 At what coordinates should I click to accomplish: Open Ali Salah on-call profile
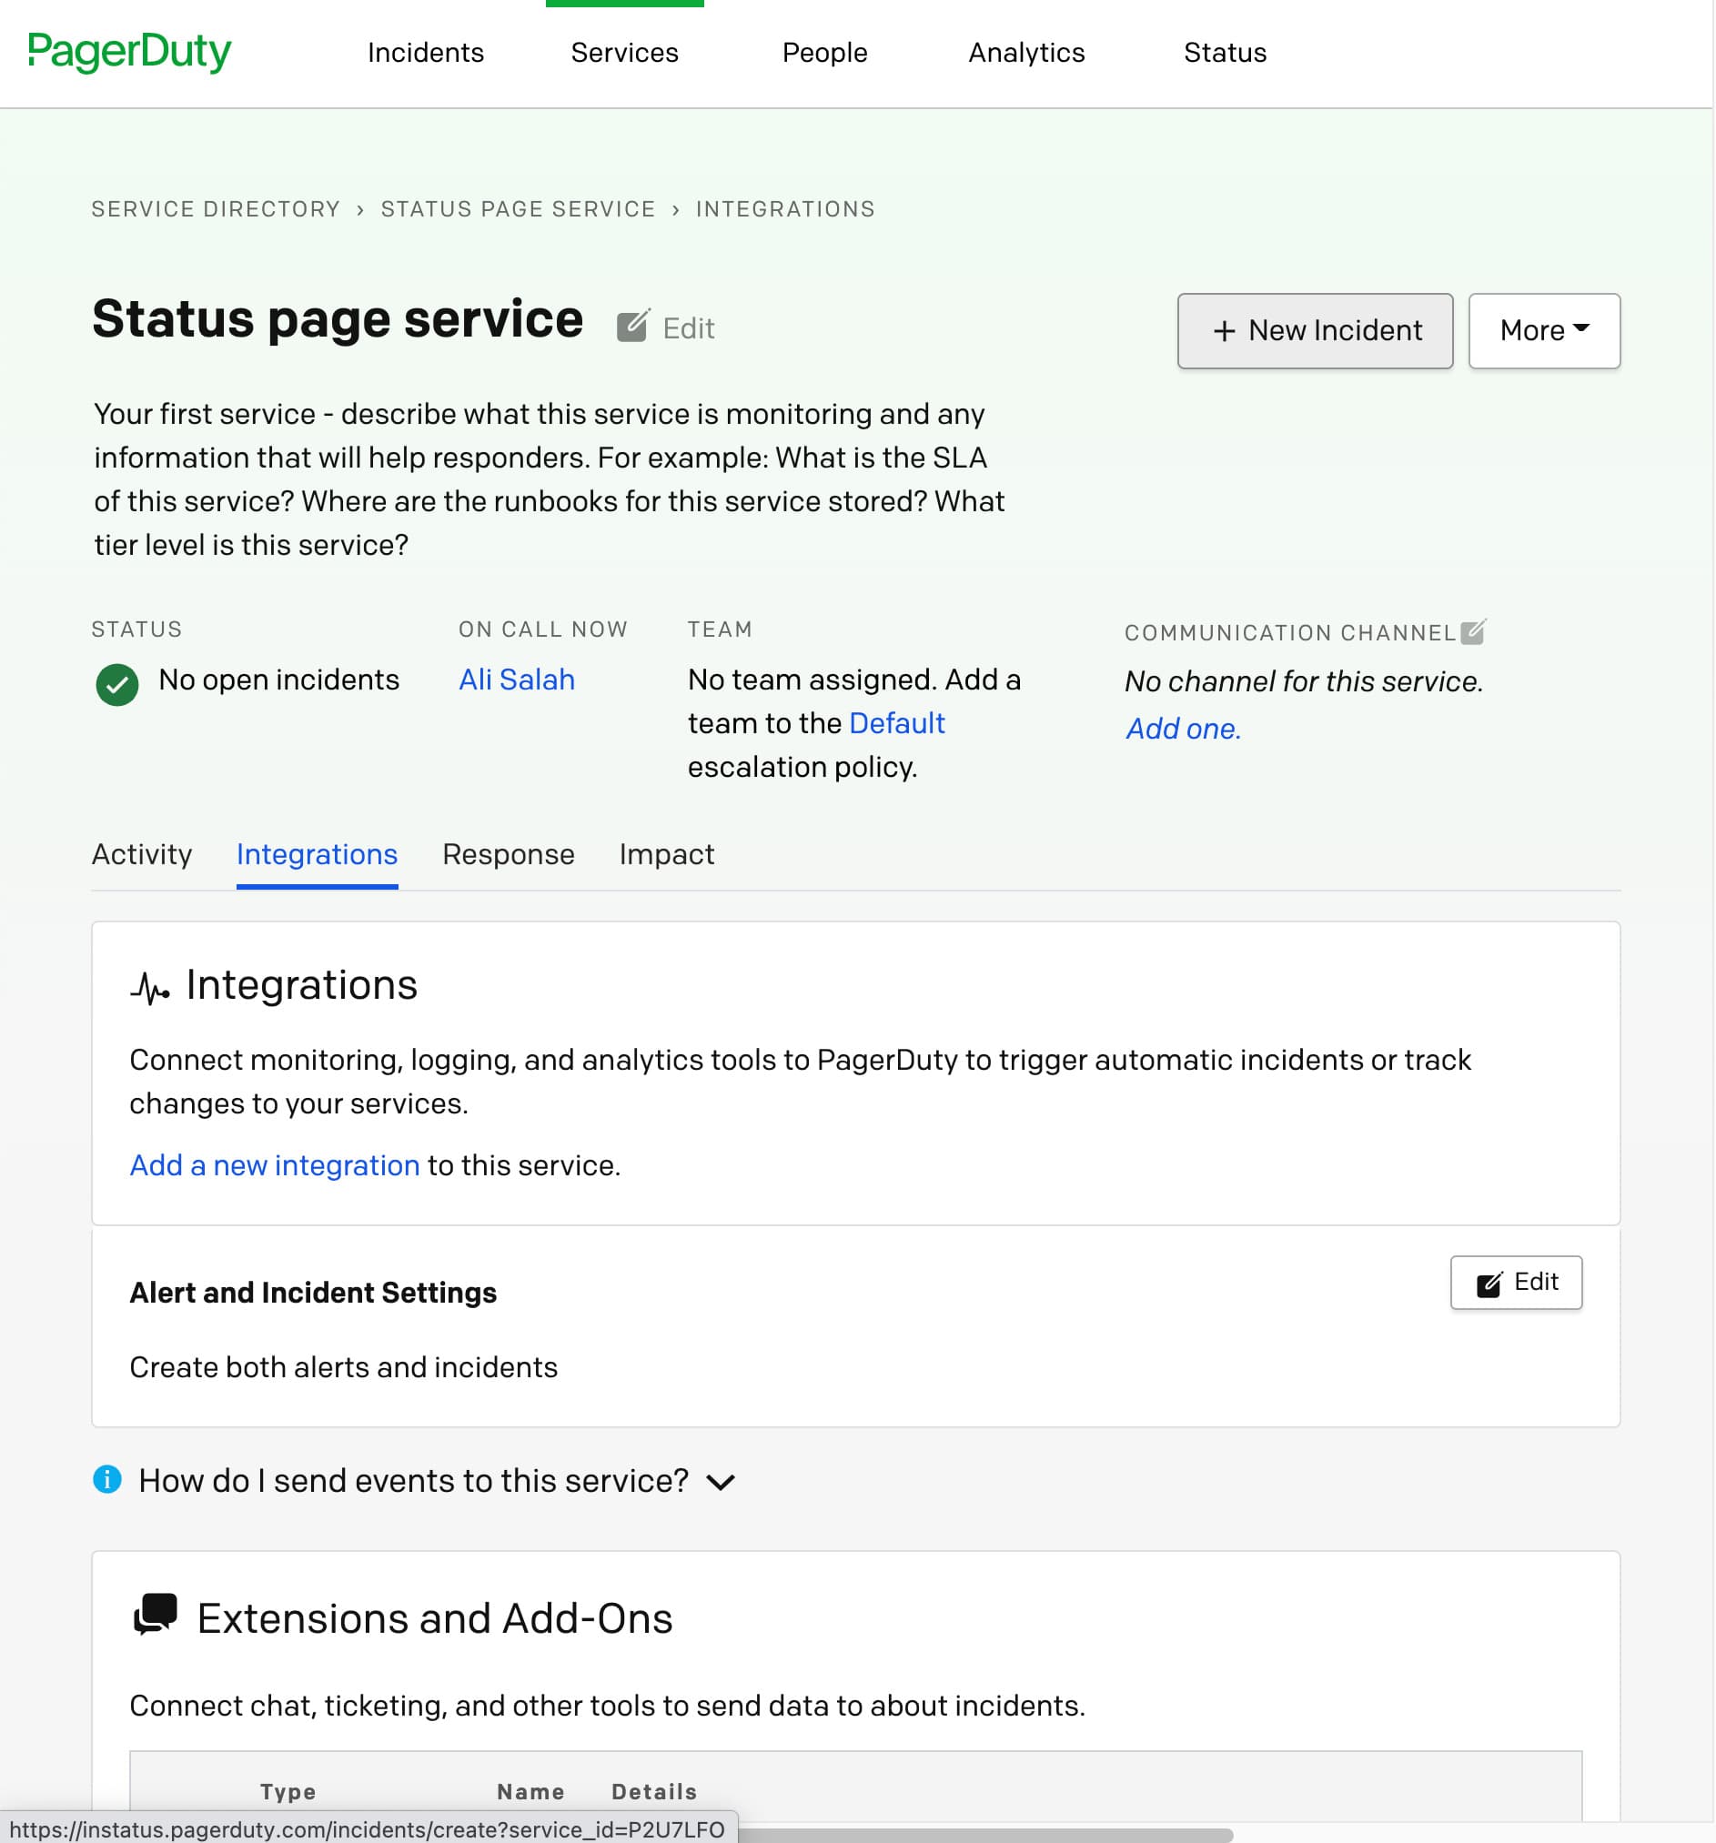(x=517, y=680)
